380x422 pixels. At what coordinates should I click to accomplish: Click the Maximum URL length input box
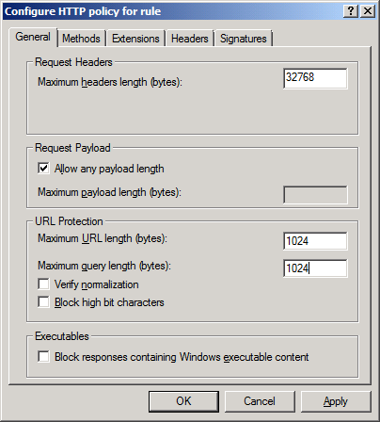point(315,241)
